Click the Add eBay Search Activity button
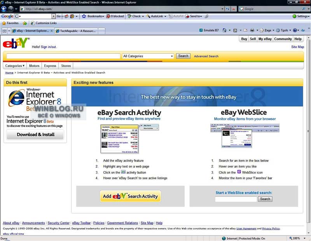Viewport: 311px width, 241px height. 130,196
